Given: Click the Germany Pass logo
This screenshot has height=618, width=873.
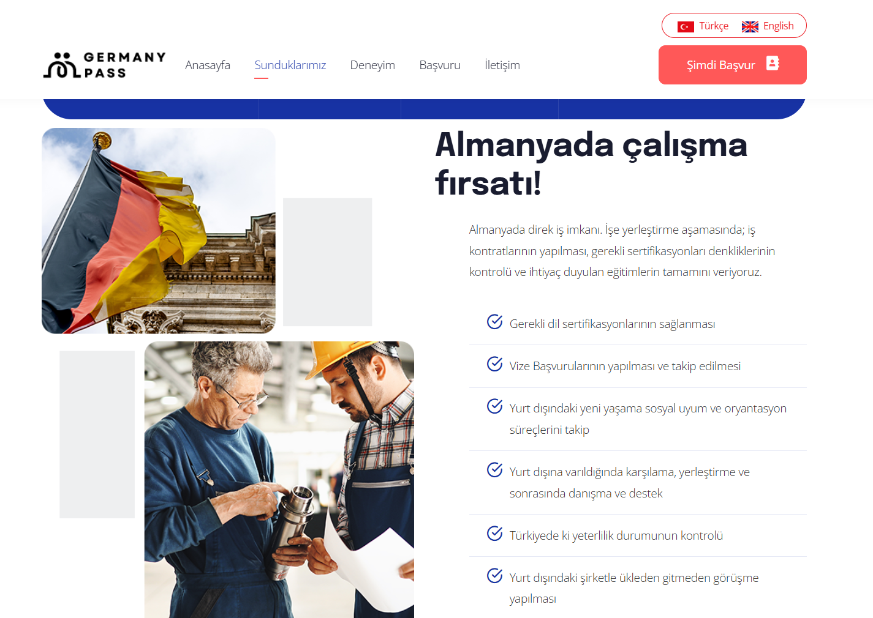Looking at the screenshot, I should [x=105, y=65].
